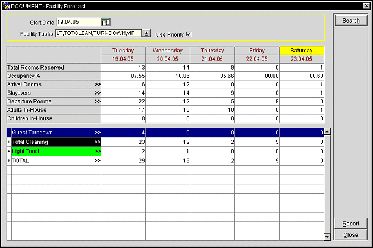Expand the Total Cleaning row plus marker

(8, 142)
